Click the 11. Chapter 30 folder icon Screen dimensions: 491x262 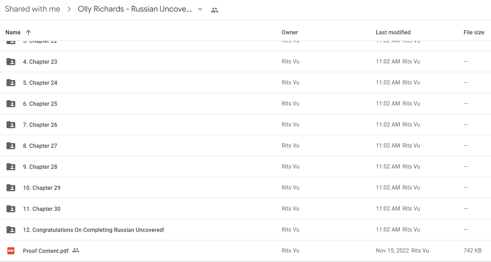(11, 209)
